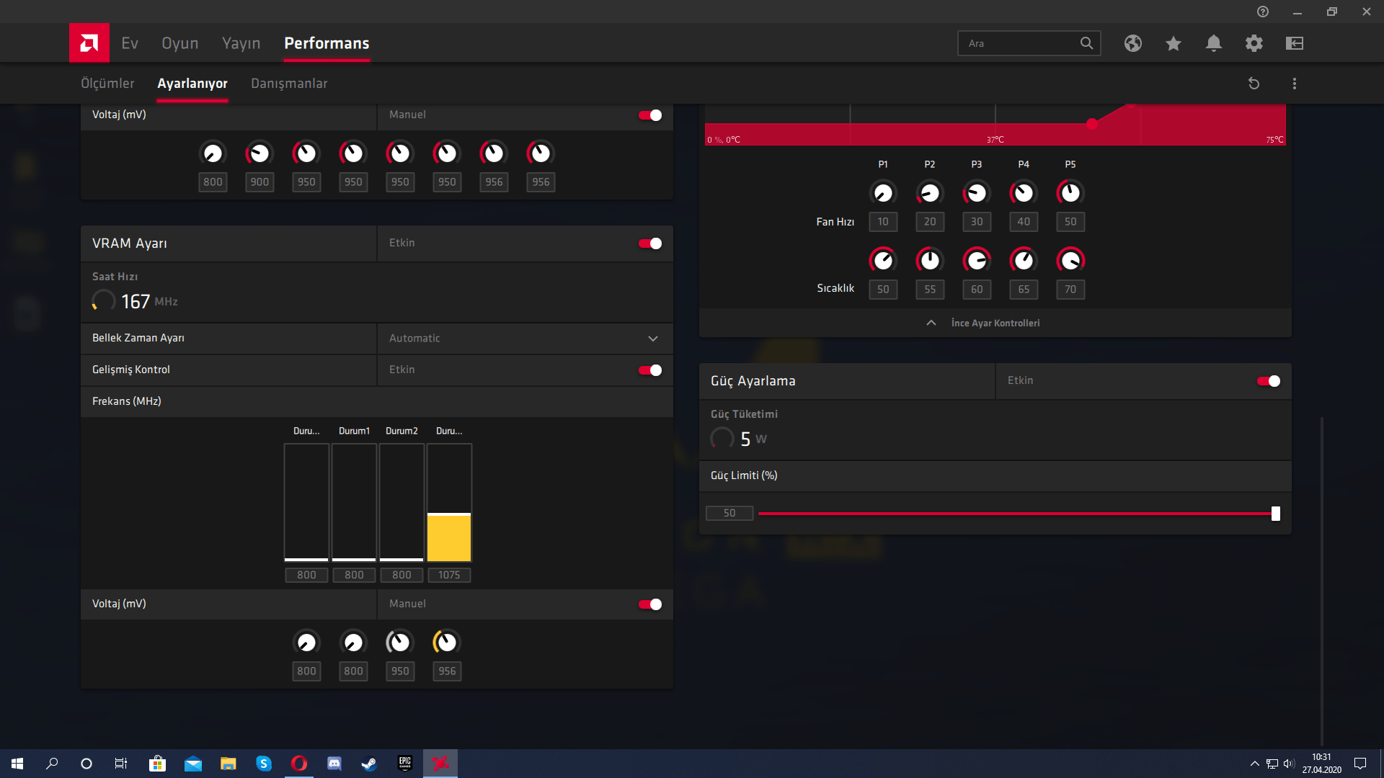Open the web browser globe icon

point(1132,43)
